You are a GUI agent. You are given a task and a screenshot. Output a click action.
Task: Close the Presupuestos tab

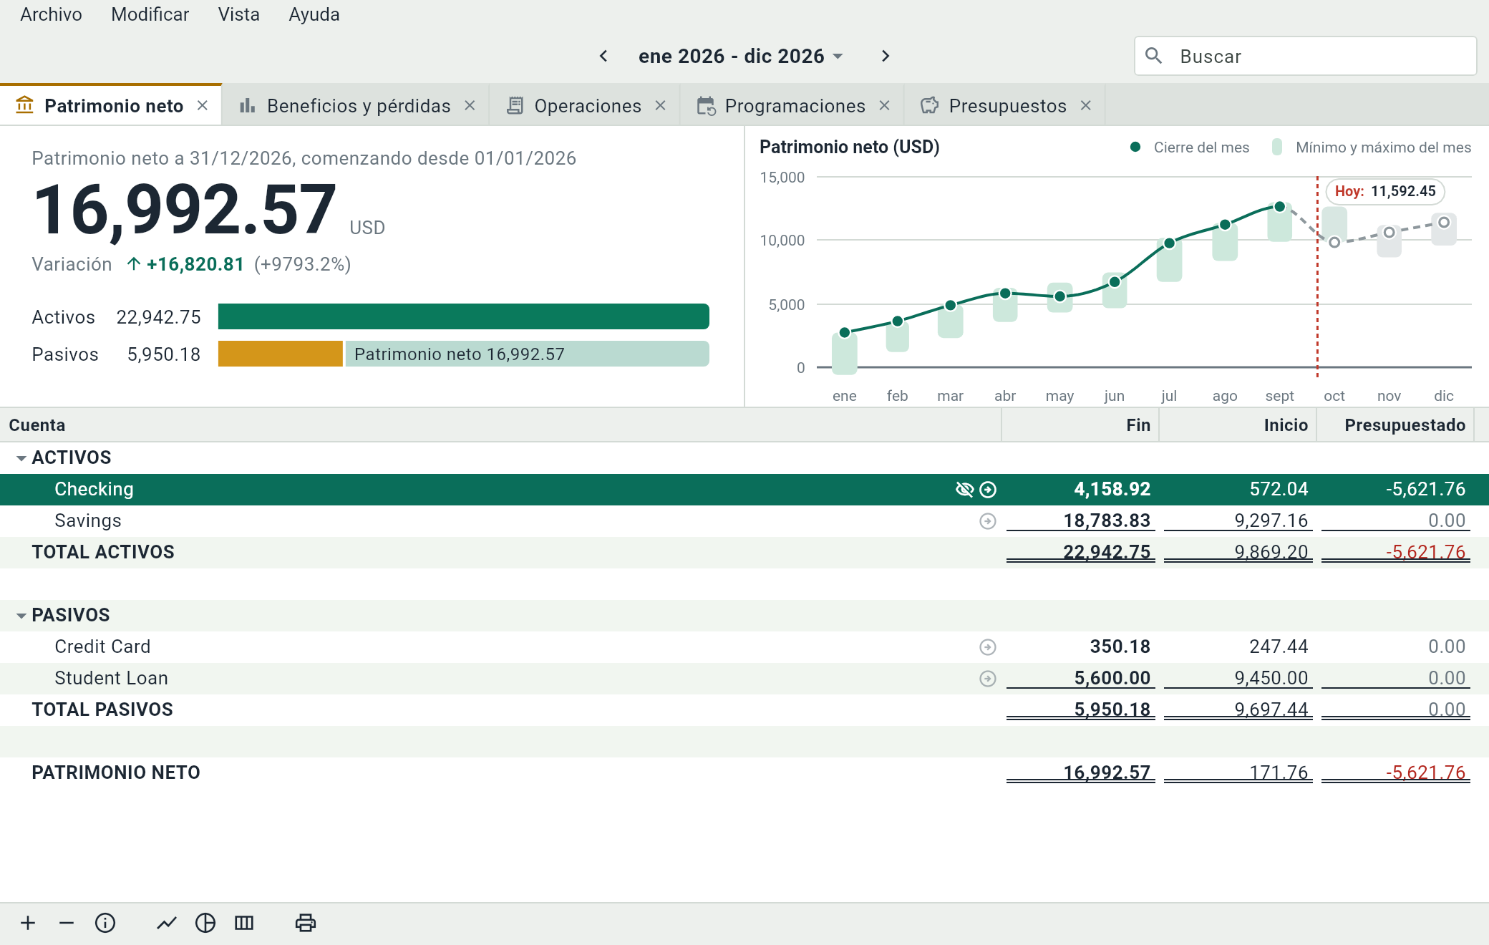1086,106
